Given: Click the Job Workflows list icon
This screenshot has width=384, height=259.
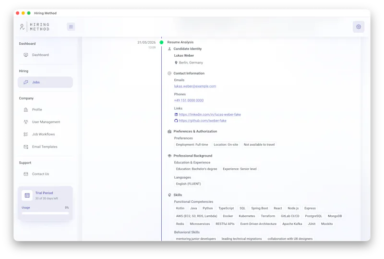Looking at the screenshot, I should [26, 135].
